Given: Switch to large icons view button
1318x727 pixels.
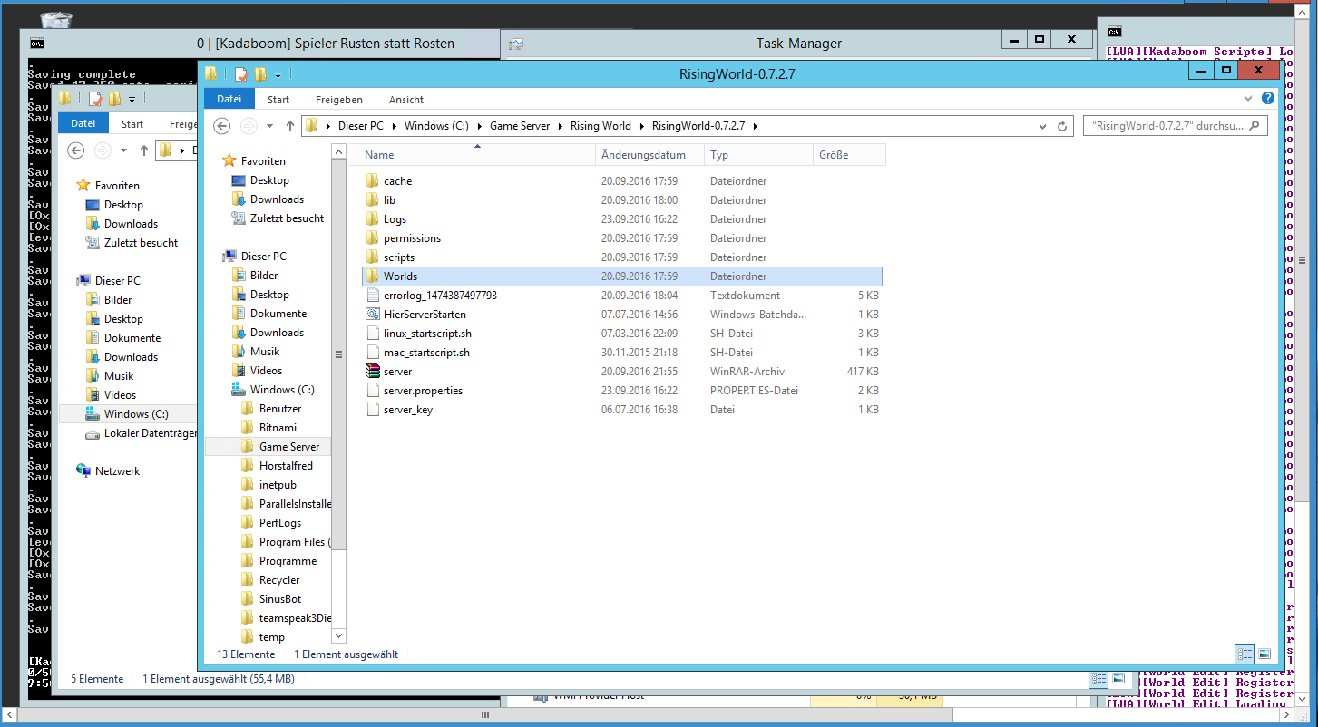Looking at the screenshot, I should click(x=1264, y=654).
